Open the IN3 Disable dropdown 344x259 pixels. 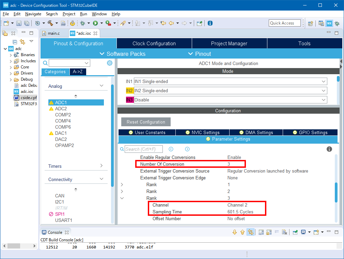323,100
